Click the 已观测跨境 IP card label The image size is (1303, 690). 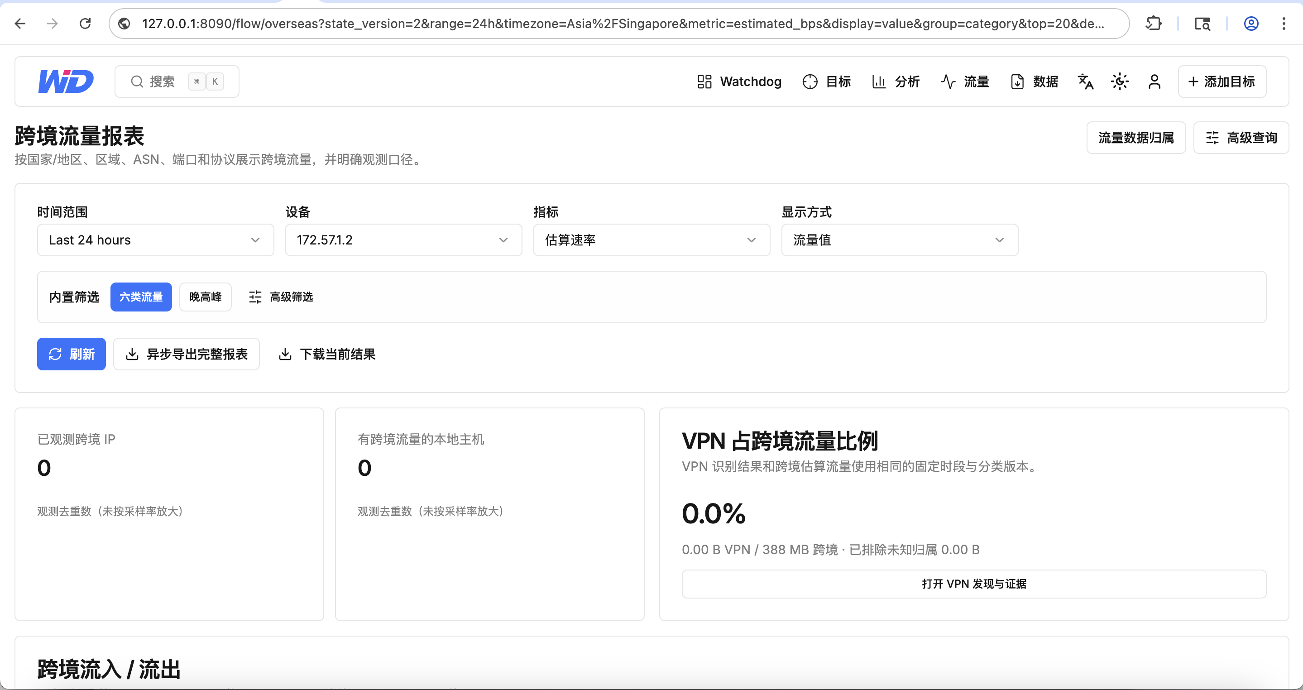(x=77, y=439)
